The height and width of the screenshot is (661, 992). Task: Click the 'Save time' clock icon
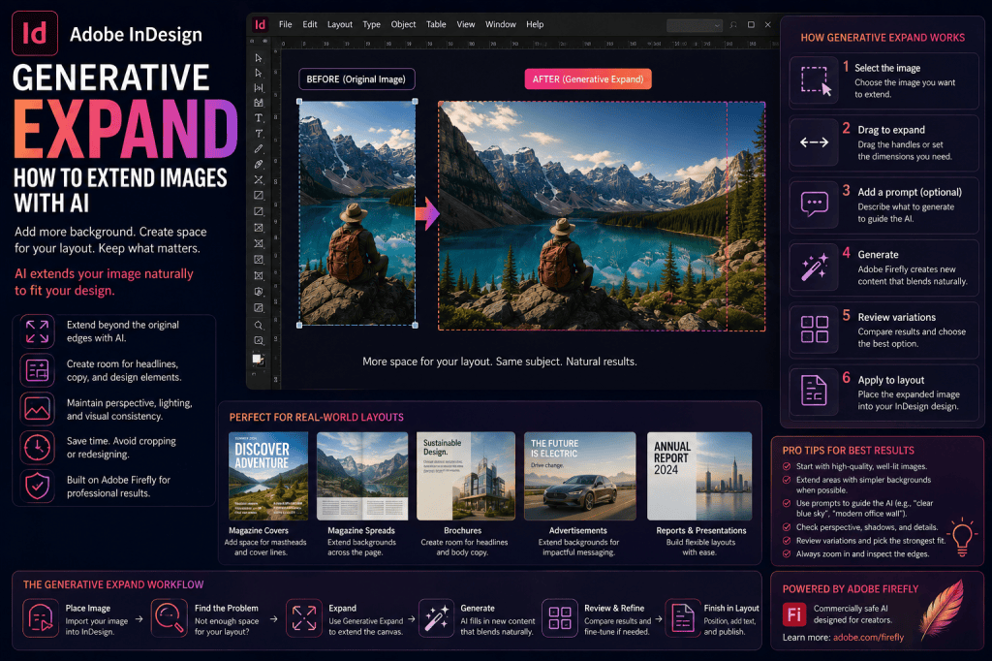point(38,448)
